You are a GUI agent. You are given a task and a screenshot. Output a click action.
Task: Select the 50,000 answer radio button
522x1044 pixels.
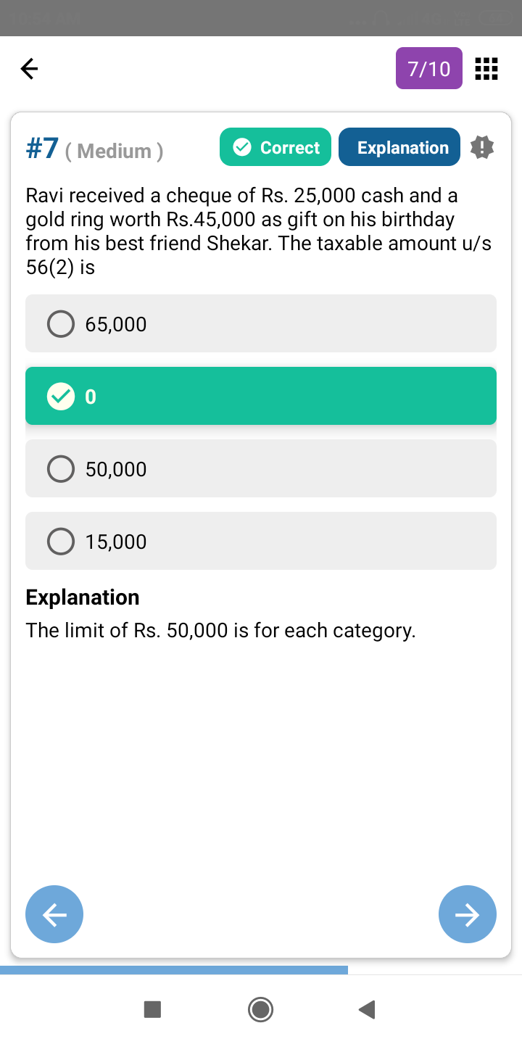(x=61, y=469)
